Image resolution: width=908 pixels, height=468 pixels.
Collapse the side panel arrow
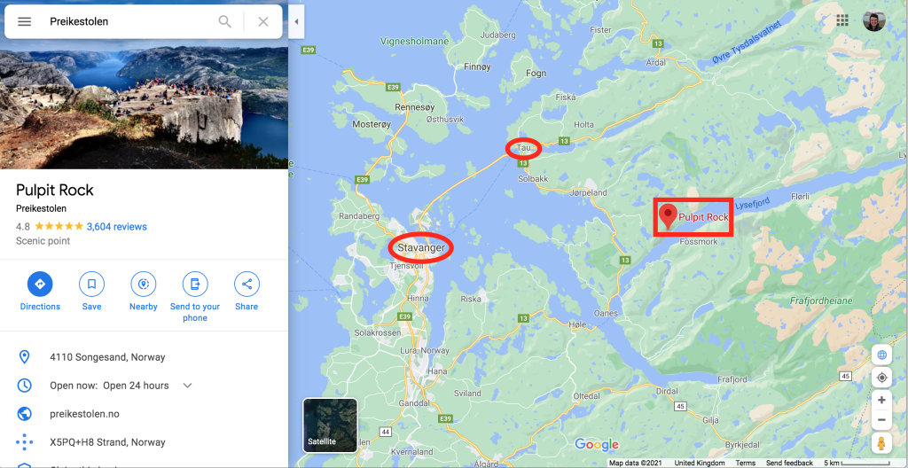tap(296, 22)
